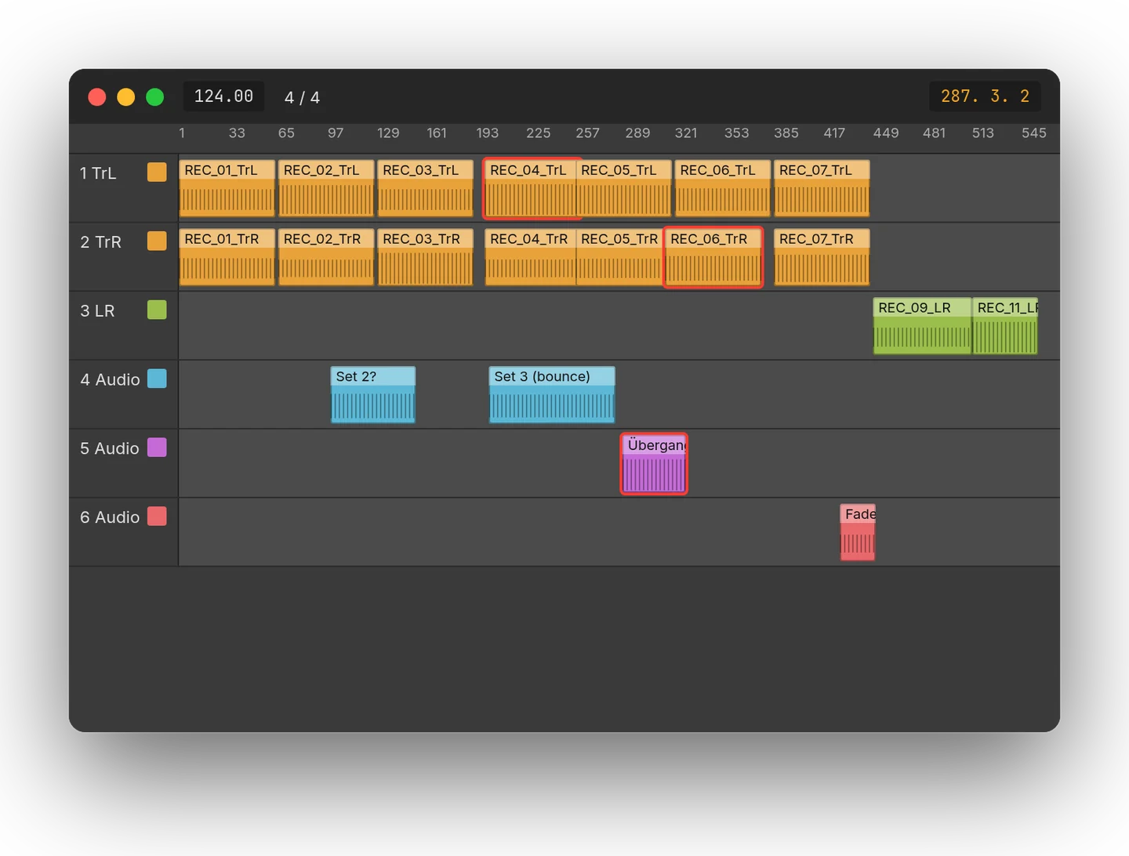Viewport: 1129px width, 856px height.
Task: Select the REC_04_TrR clip
Action: [531, 257]
